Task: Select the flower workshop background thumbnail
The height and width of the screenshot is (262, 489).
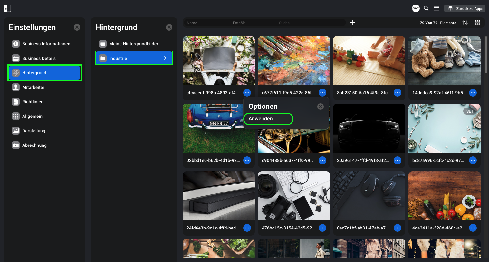Action: tap(219, 61)
